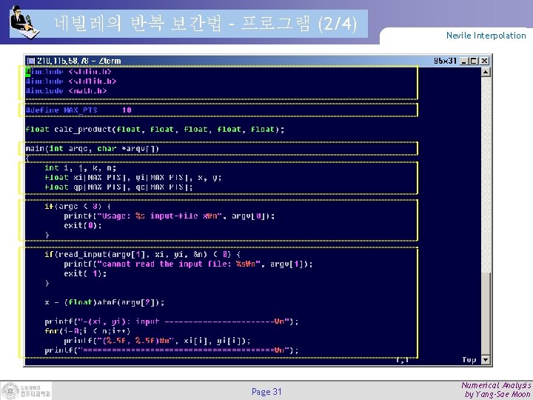Click the Zterm window title bar icon
Image resolution: width=533 pixels, height=400 pixels.
pyautogui.click(x=31, y=61)
